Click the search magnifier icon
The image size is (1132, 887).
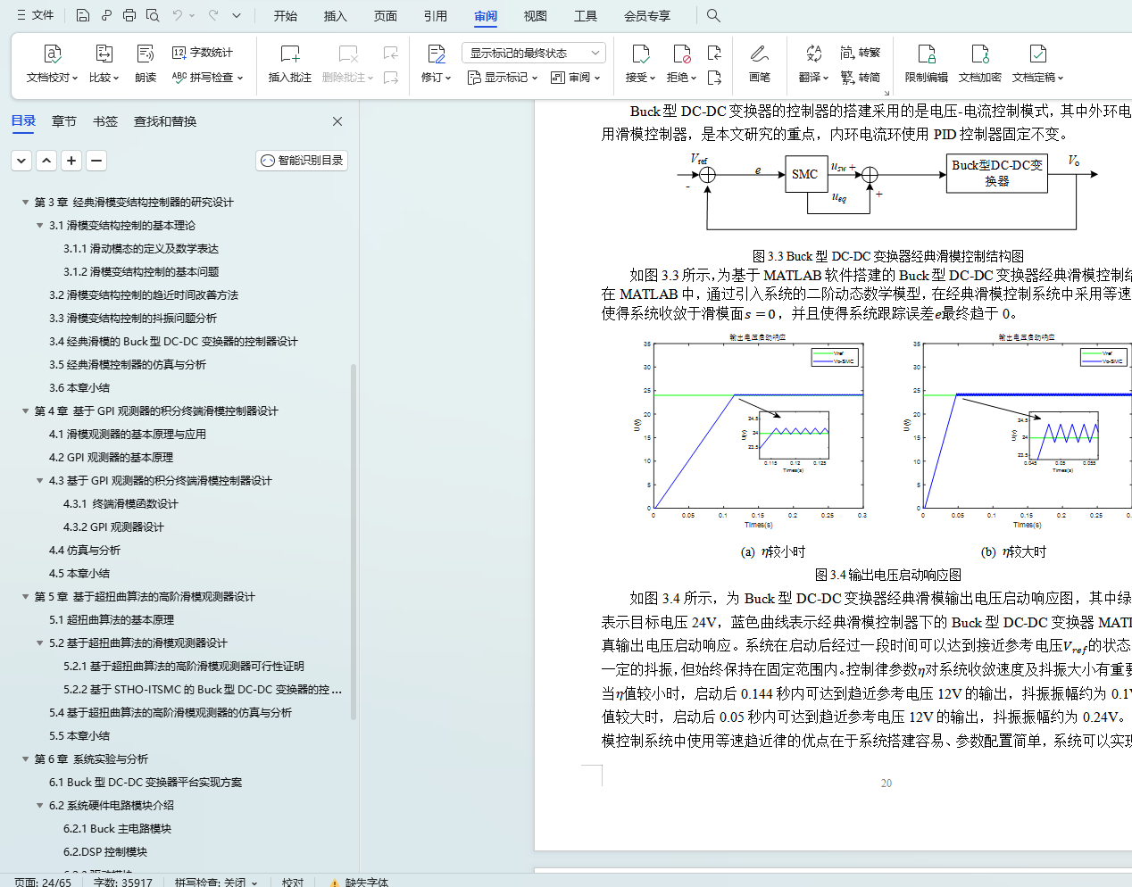click(713, 15)
